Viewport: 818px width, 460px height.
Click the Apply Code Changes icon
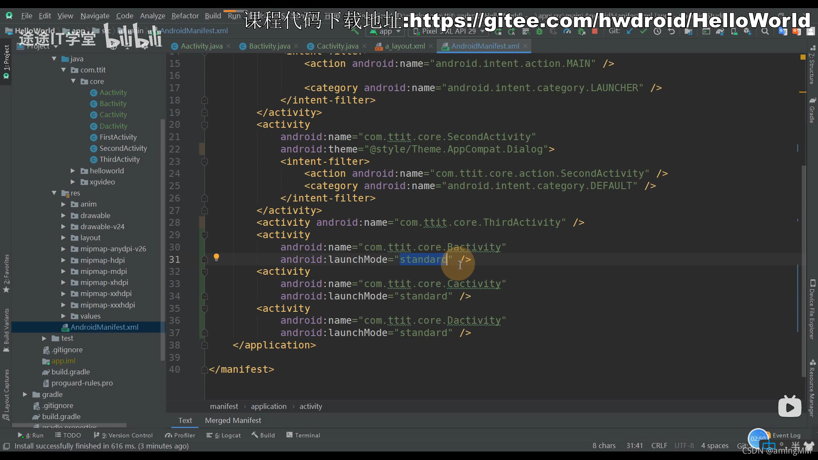[526, 32]
